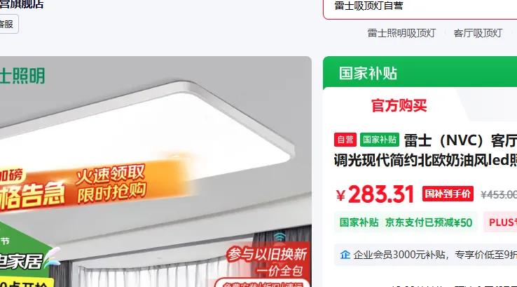Image resolution: width=517 pixels, height=287 pixels.
Task: Open the ceiling lamp main product image
Action: [x=156, y=171]
